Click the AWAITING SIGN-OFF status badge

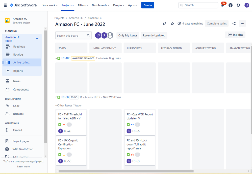83,58
